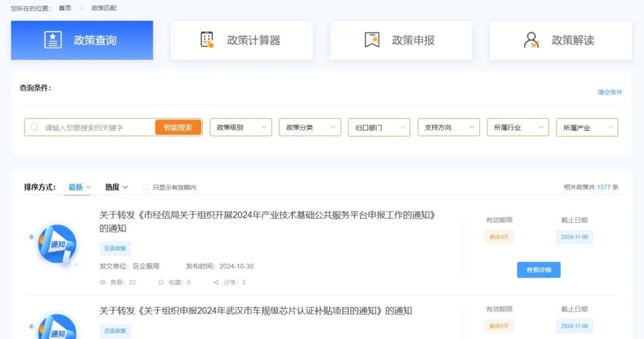Click the 剩余4天 badge

[x=499, y=237]
